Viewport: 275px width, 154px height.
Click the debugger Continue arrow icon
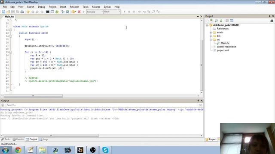click(x=124, y=12)
